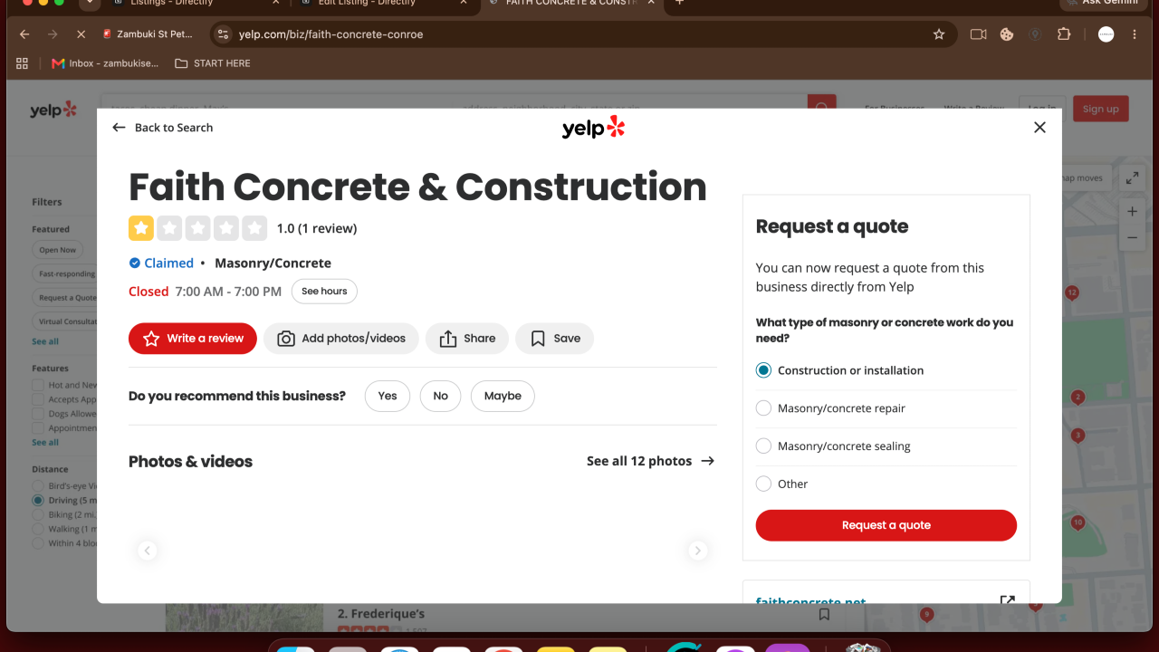Expand the map with the fullscreen icon
The width and height of the screenshot is (1159, 652).
tap(1132, 178)
